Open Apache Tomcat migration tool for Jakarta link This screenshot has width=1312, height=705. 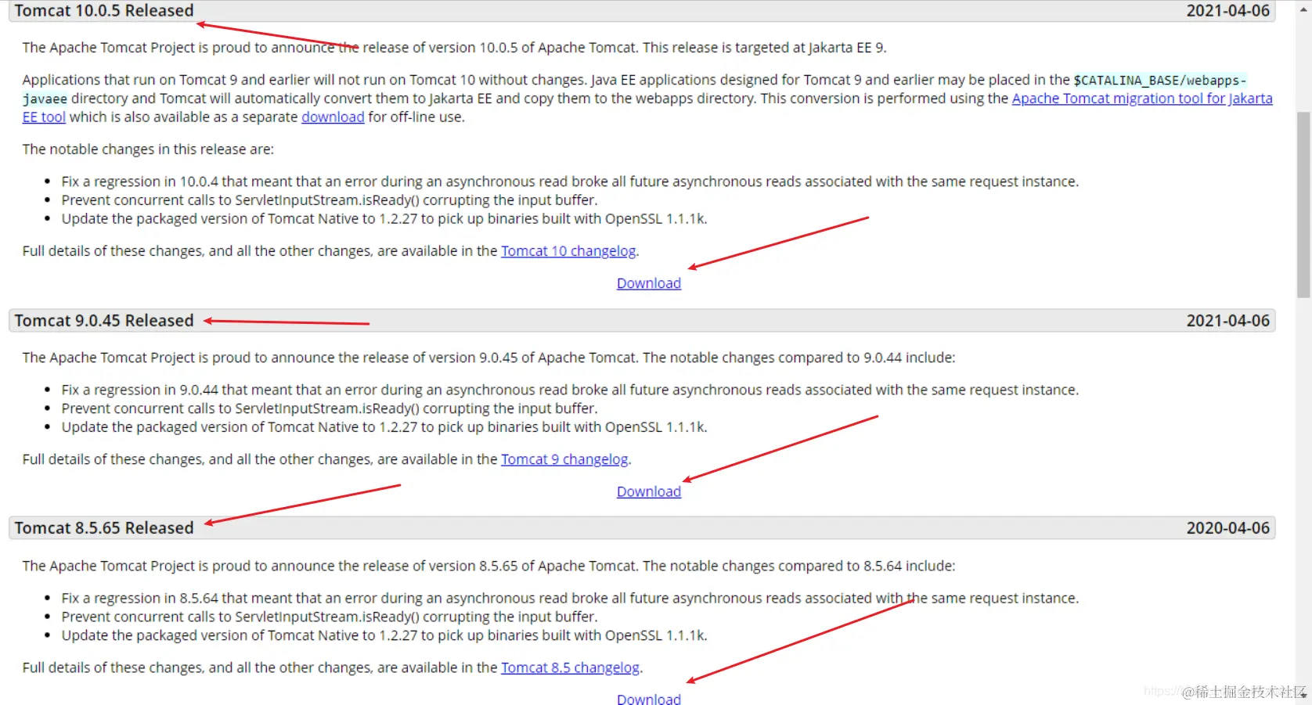point(1142,99)
